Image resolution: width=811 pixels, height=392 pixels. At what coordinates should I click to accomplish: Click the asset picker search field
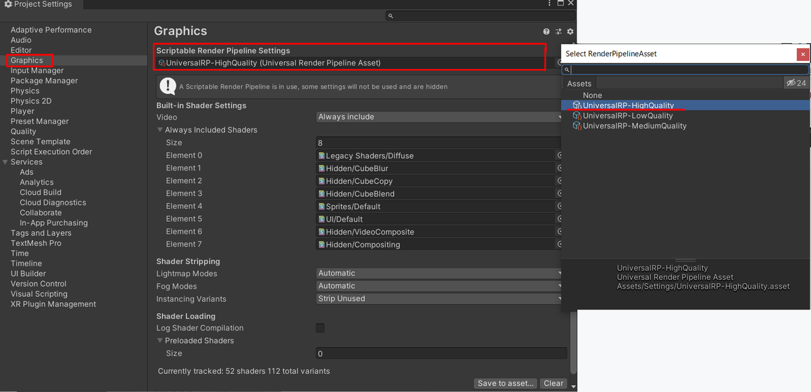coord(686,70)
